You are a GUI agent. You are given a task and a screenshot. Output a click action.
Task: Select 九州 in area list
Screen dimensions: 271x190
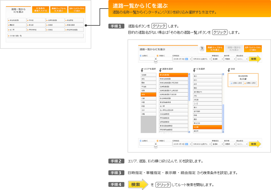click(x=148, y=110)
